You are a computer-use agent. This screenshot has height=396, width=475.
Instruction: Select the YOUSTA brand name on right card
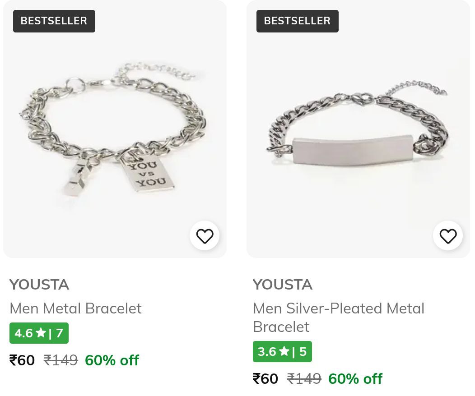pyautogui.click(x=282, y=284)
